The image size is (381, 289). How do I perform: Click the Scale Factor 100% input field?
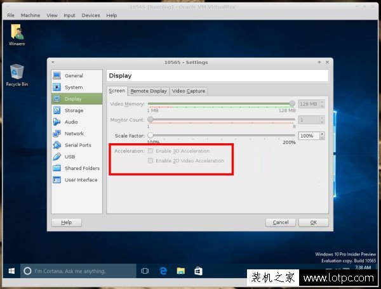(309, 136)
